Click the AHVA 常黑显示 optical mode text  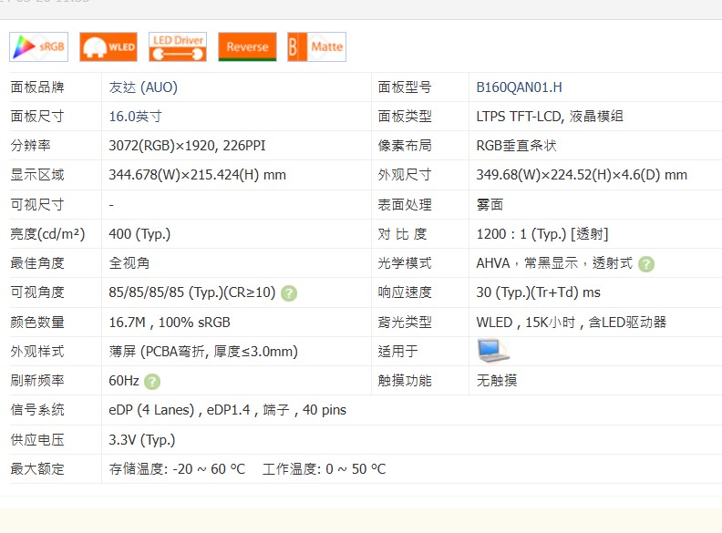(x=554, y=263)
